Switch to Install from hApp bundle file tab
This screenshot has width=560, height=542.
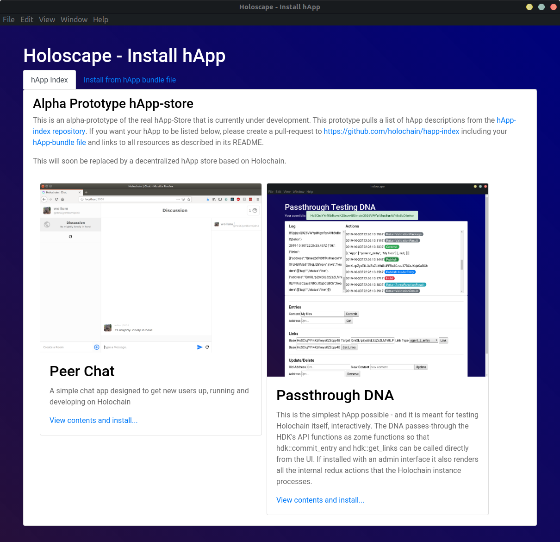[130, 80]
